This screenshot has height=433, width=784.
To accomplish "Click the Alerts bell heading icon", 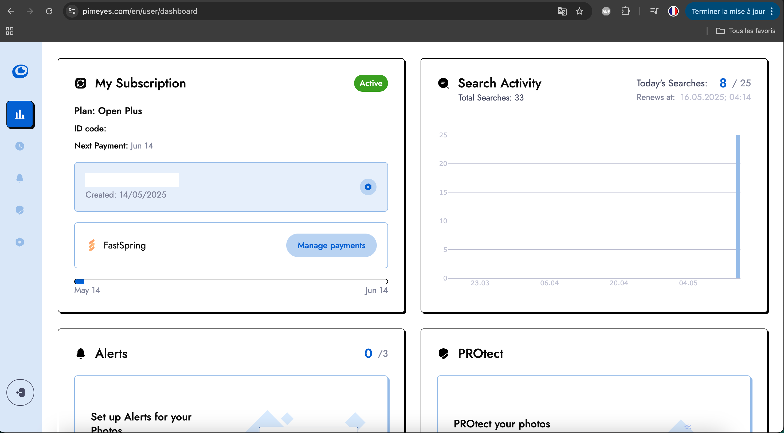I will (x=81, y=353).
